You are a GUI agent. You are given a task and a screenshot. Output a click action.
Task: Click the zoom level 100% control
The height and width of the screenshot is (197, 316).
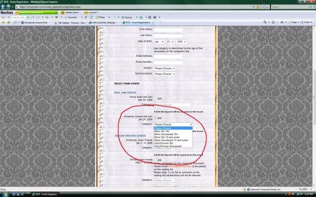(306, 188)
